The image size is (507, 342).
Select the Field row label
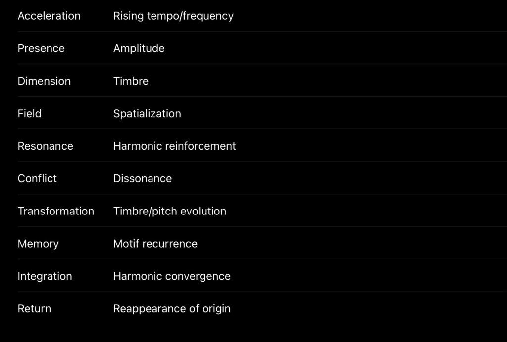pos(29,114)
